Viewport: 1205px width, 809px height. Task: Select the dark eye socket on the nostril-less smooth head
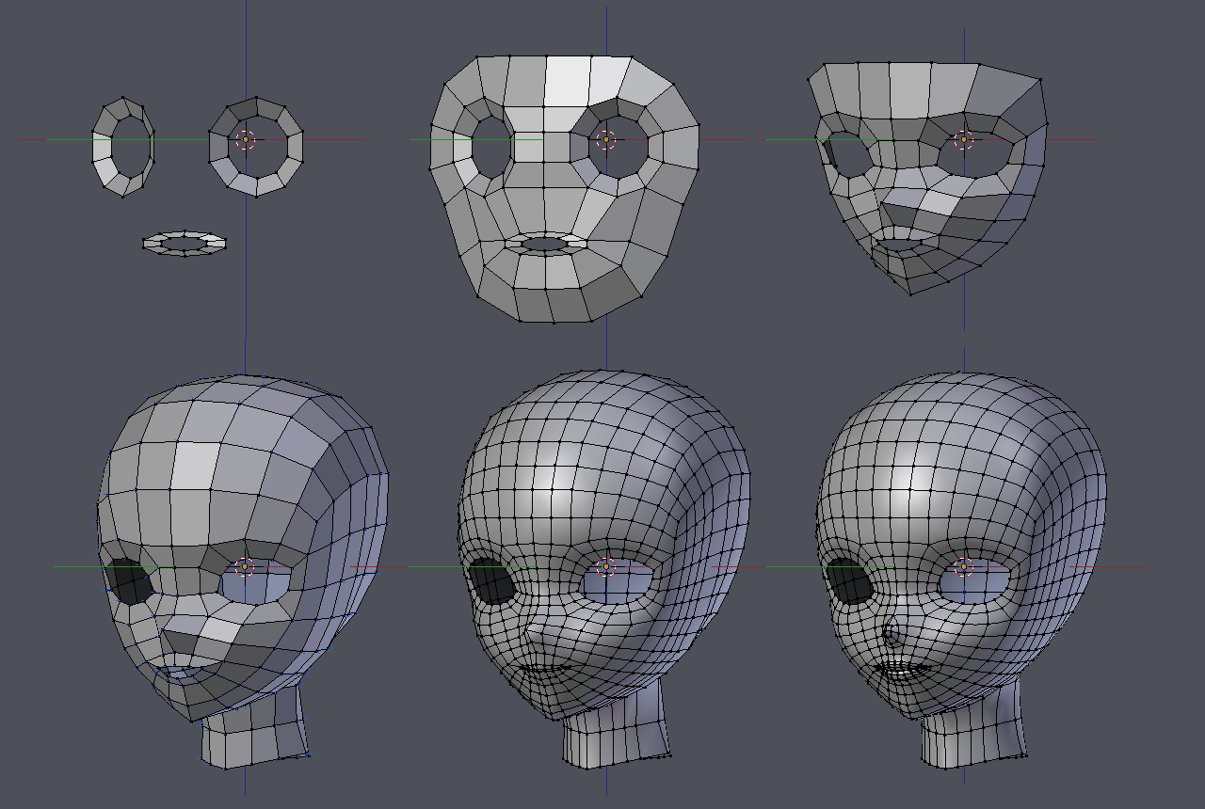490,580
